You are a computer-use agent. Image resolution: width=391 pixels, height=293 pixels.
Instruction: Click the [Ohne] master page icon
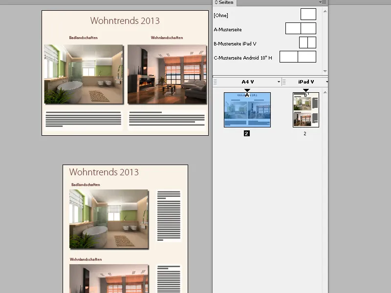(x=308, y=14)
